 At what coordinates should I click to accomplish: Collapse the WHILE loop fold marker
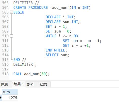coord(11,36)
